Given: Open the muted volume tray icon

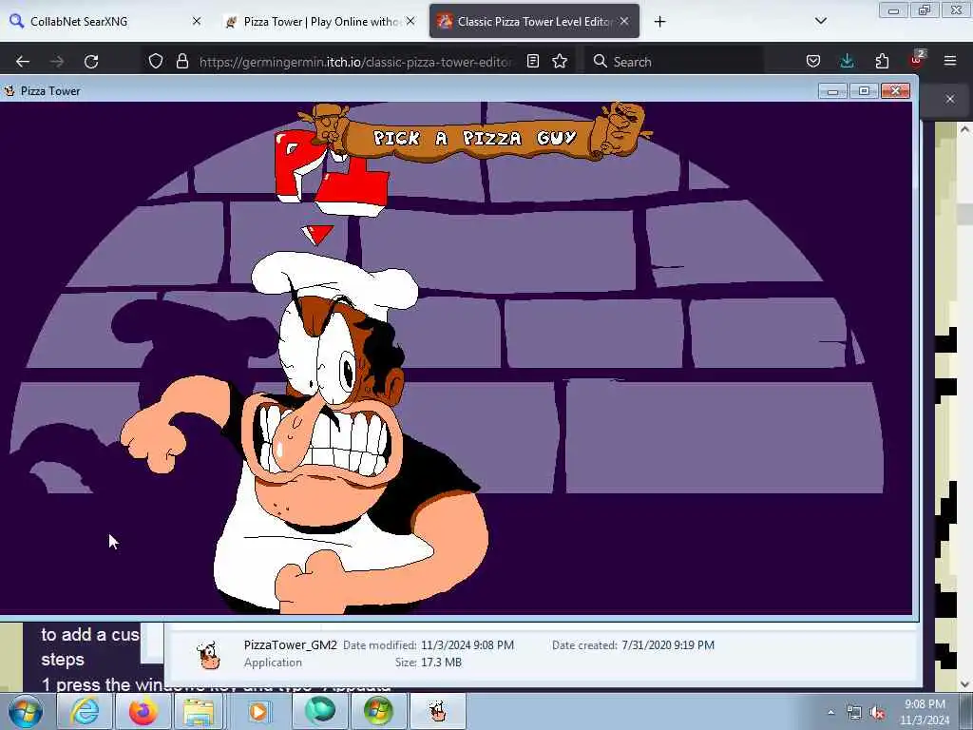Looking at the screenshot, I should coord(877,713).
